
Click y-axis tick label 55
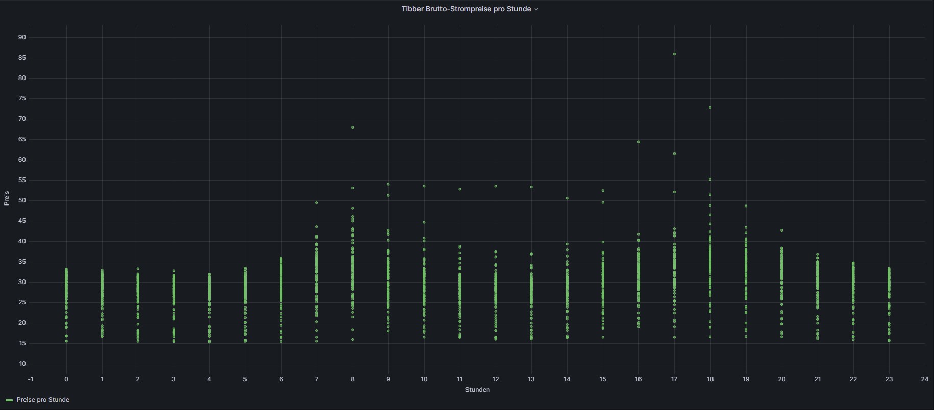22,180
